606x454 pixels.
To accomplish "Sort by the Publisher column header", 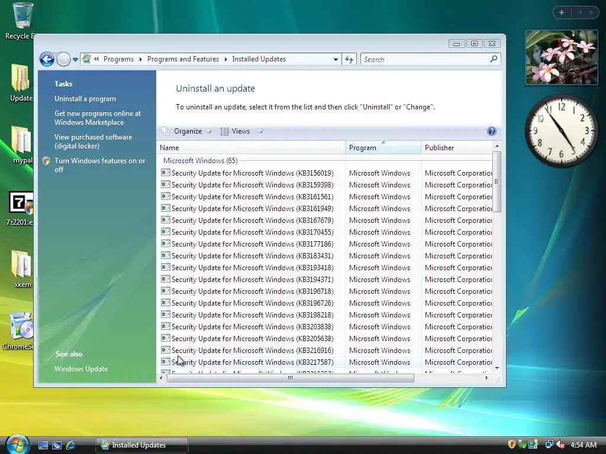I will [x=456, y=147].
